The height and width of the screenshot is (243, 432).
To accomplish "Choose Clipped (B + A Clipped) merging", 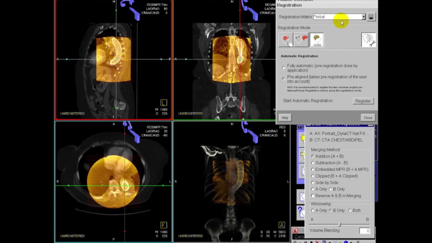I will tap(313, 176).
